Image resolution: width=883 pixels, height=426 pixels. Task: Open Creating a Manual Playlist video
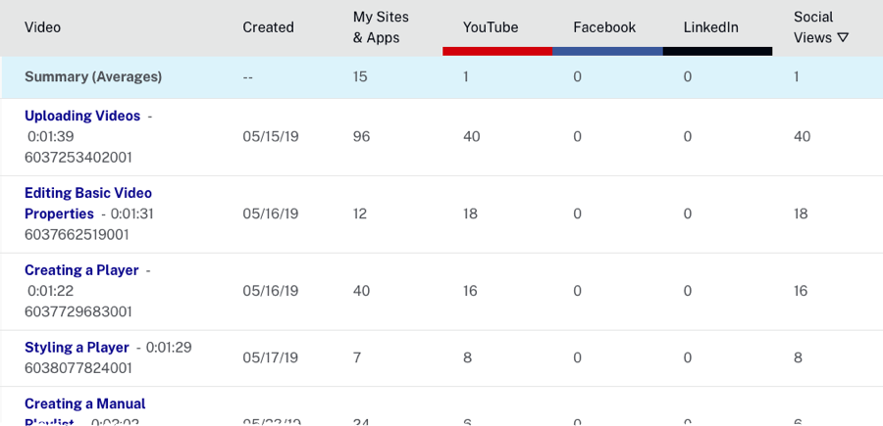(x=84, y=403)
